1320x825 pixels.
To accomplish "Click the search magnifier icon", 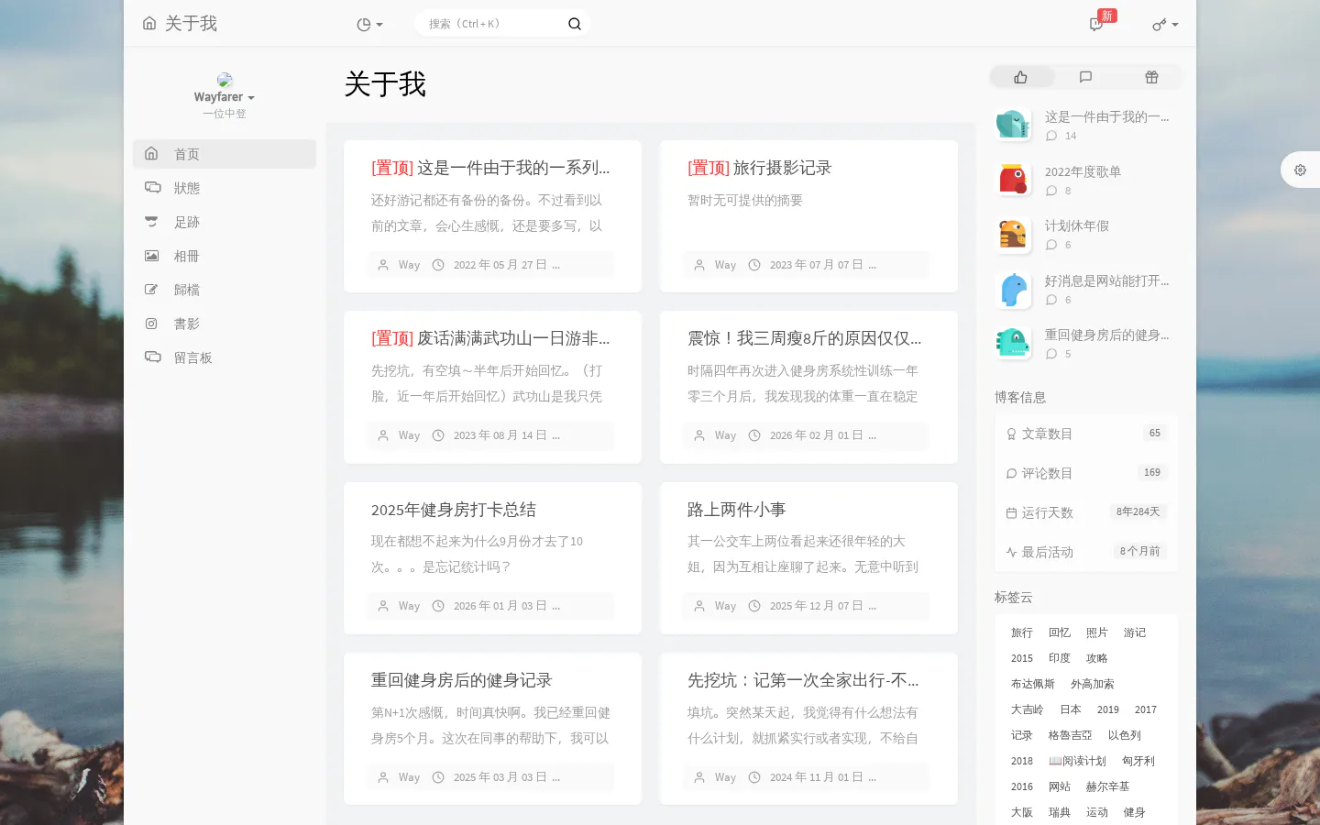I will point(575,24).
